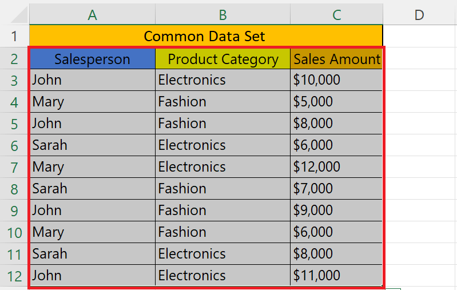
Task: Select the 'Salesperson' header cell
Action: pyautogui.click(x=93, y=58)
